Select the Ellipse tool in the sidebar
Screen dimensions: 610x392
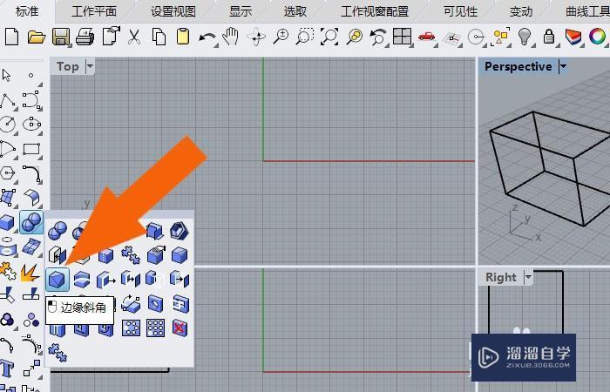click(32, 125)
